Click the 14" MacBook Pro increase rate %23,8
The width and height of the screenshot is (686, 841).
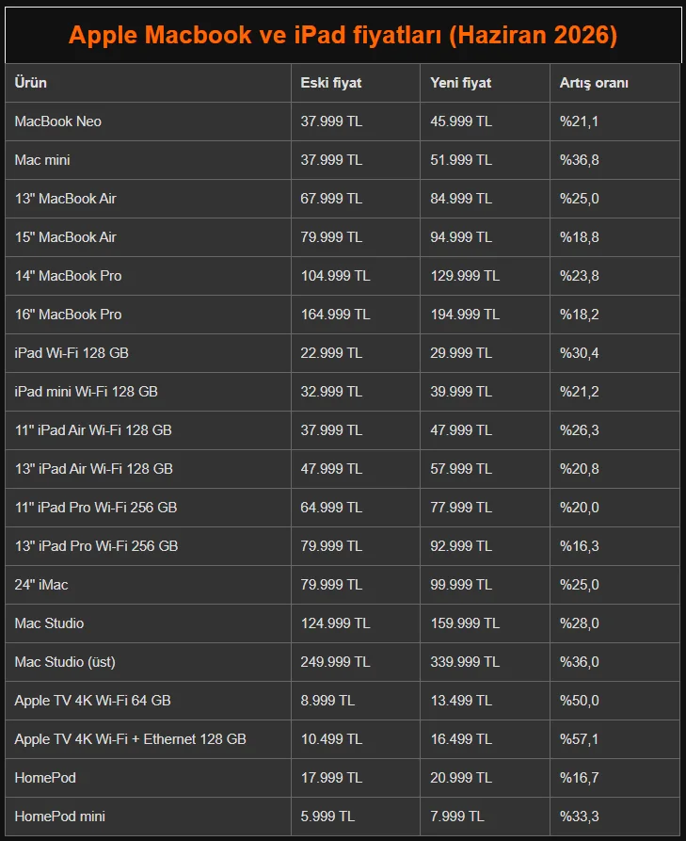click(580, 276)
